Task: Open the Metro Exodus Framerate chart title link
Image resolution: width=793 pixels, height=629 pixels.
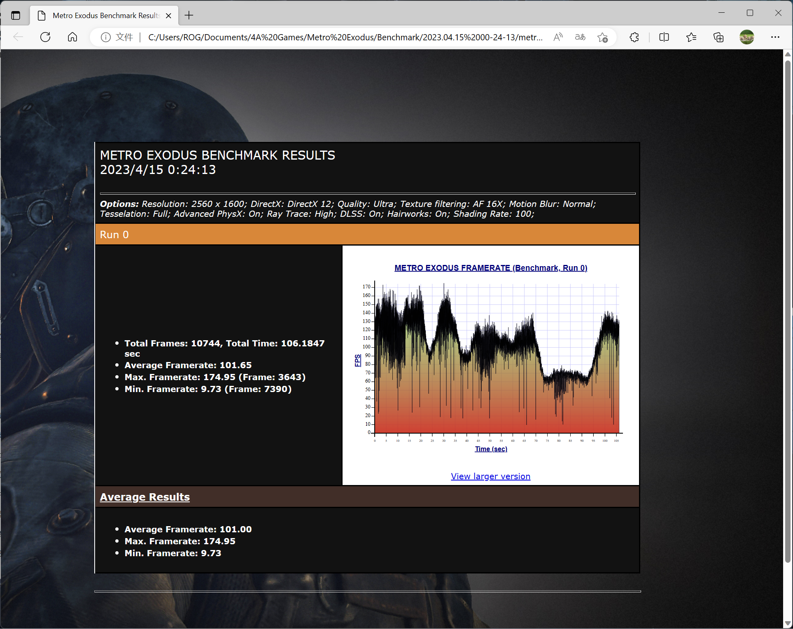Action: pyautogui.click(x=491, y=268)
